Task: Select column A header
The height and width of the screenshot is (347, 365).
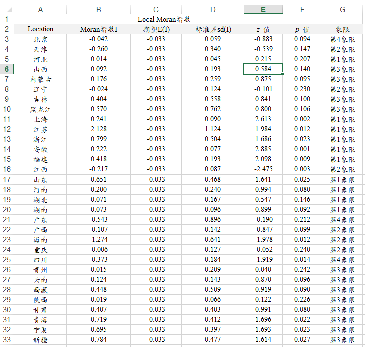Action: (40, 9)
